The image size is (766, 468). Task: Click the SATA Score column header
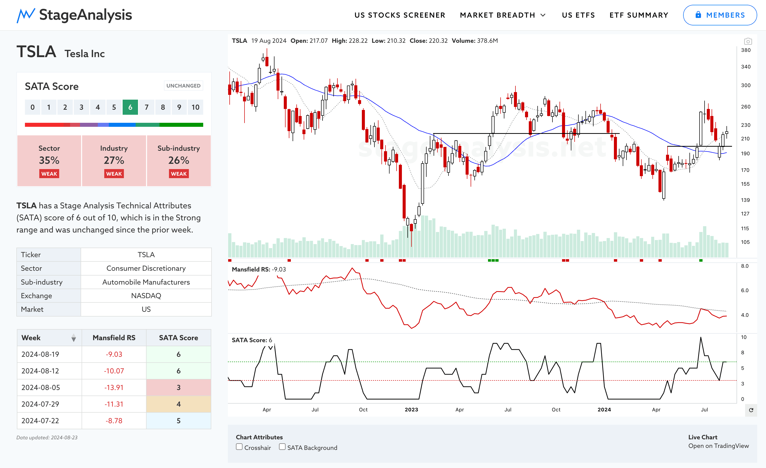click(x=179, y=338)
